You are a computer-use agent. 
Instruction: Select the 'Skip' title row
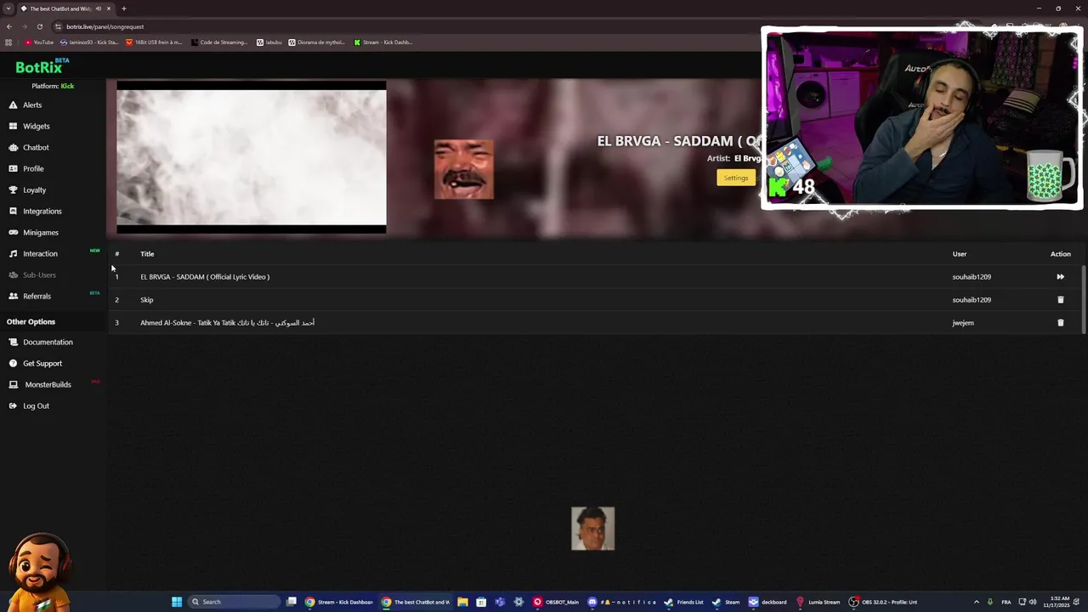point(147,299)
